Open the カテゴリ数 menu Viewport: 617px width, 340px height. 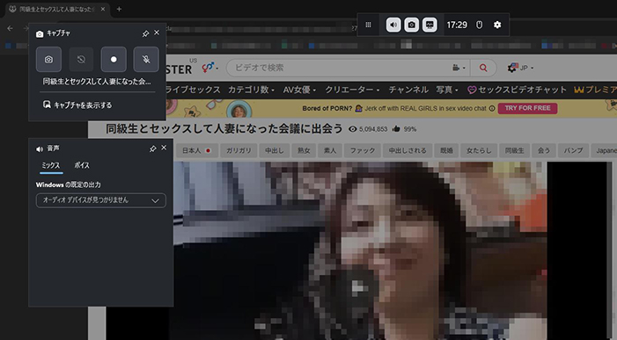[251, 90]
